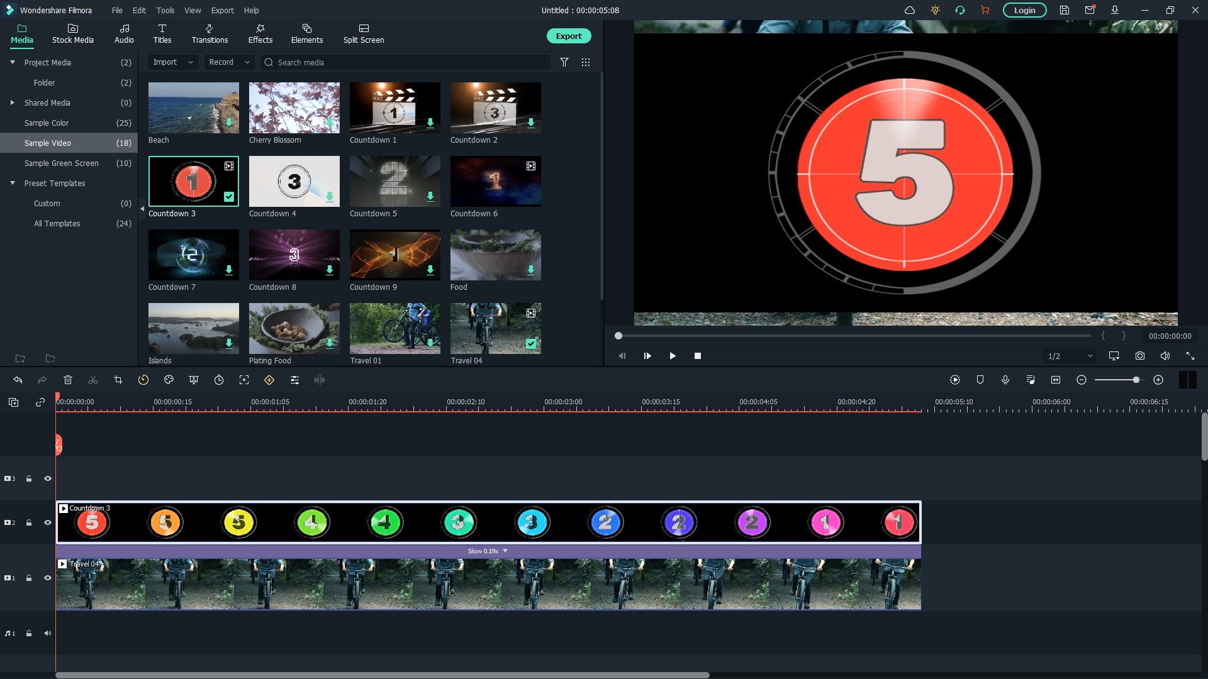Viewport: 1208px width, 679px height.
Task: Select the Countdown 6 thumbnail
Action: (x=495, y=181)
